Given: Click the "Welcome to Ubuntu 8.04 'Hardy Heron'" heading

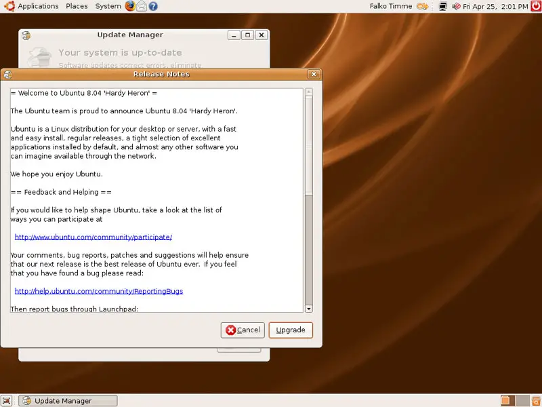Looking at the screenshot, I should pos(84,93).
